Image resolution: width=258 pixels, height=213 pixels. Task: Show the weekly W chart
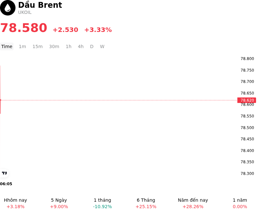pos(102,46)
